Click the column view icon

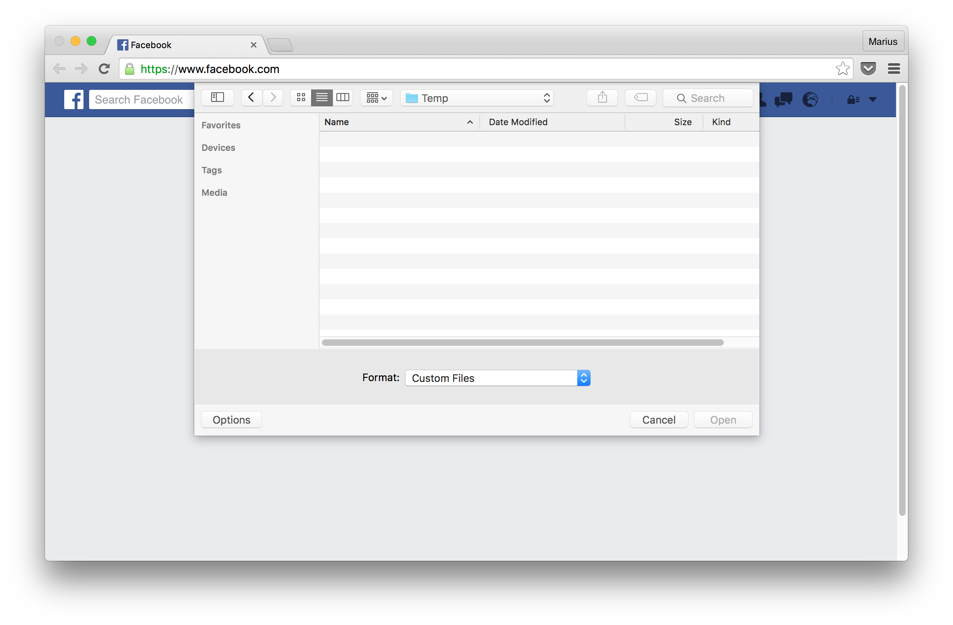pyautogui.click(x=342, y=97)
